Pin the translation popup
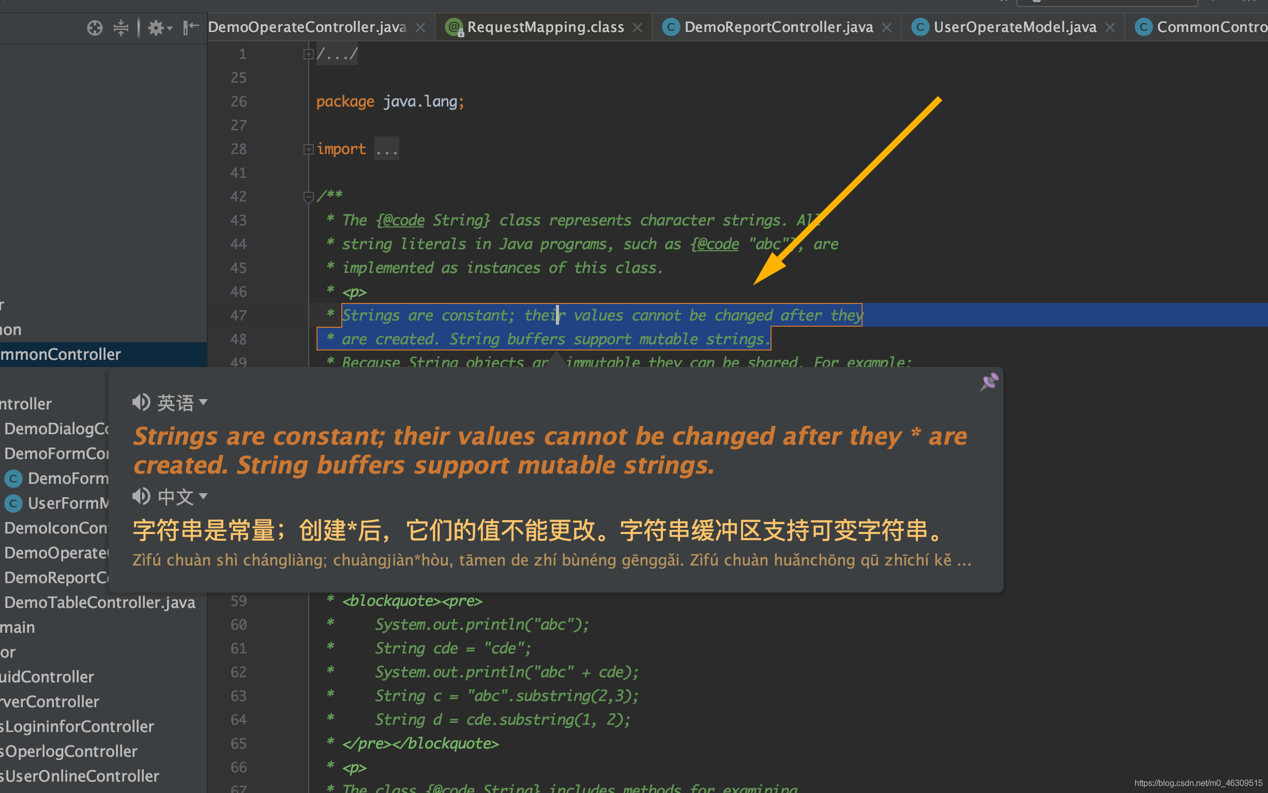The height and width of the screenshot is (793, 1268). point(989,382)
